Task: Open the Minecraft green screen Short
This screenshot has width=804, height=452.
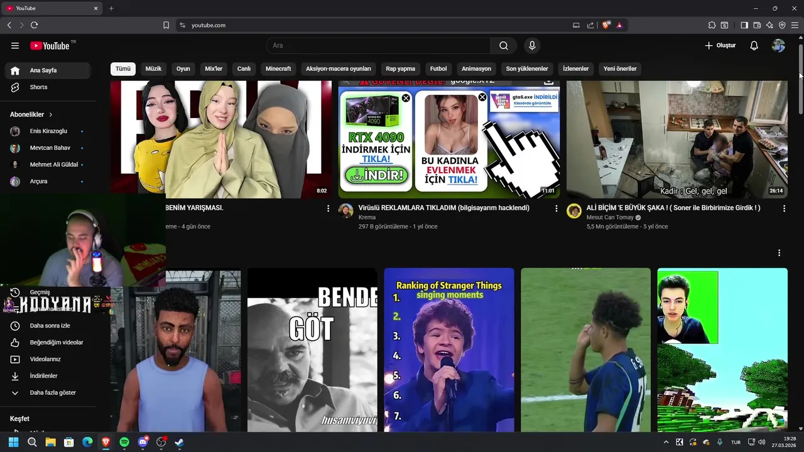Action: 722,350
